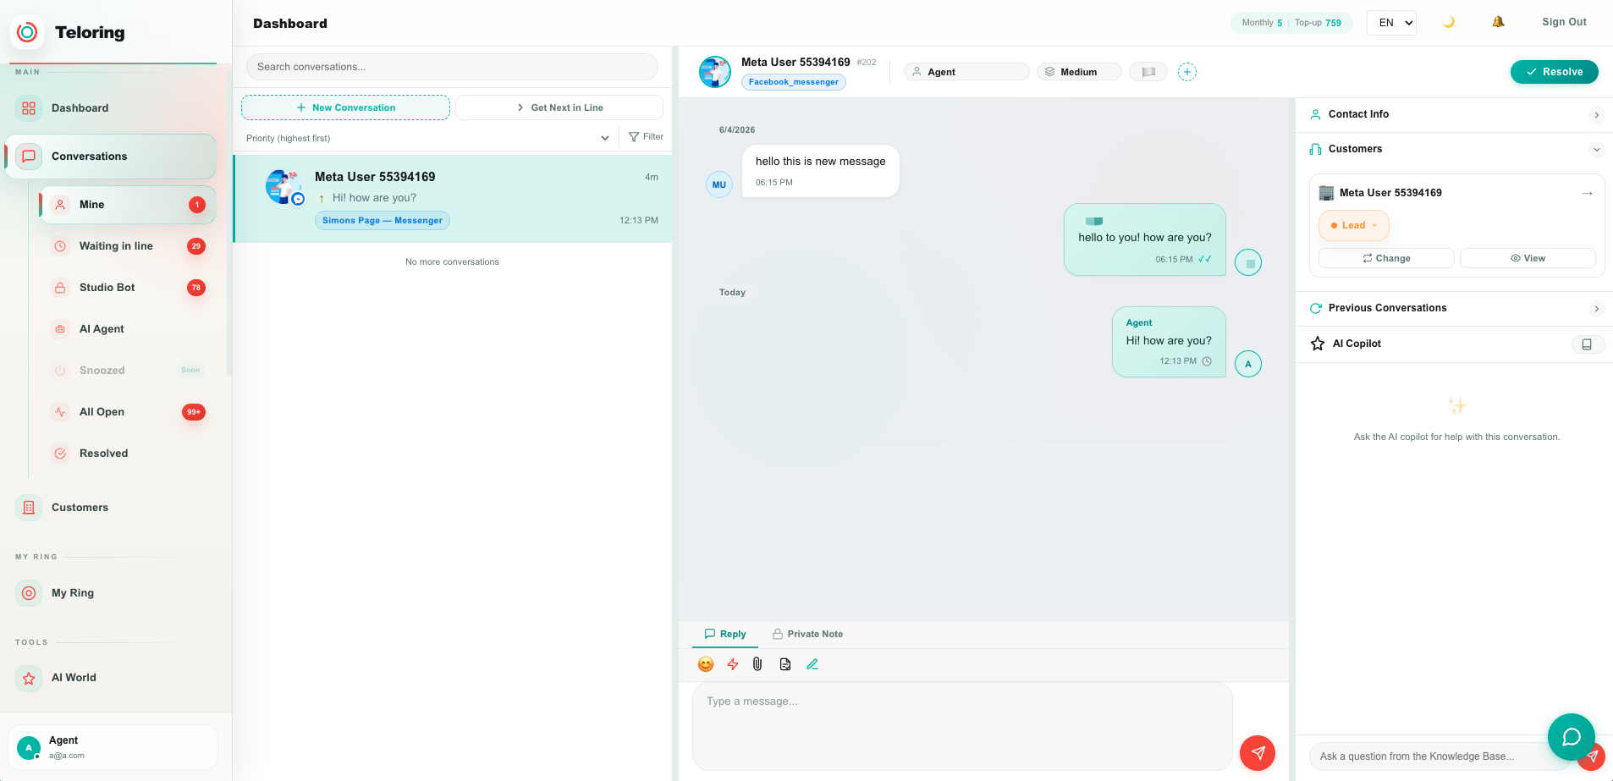Open the All Open conversations

[127, 412]
